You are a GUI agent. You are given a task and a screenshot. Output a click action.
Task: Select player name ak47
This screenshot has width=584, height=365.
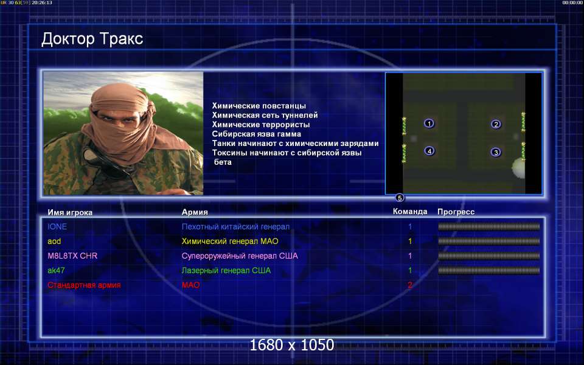56,270
